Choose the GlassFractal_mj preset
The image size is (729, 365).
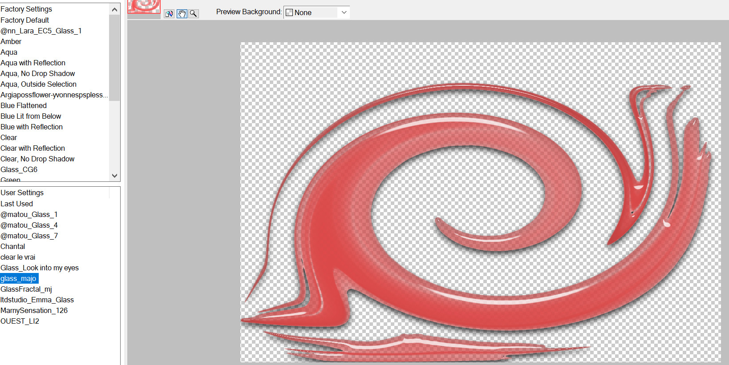(x=26, y=289)
